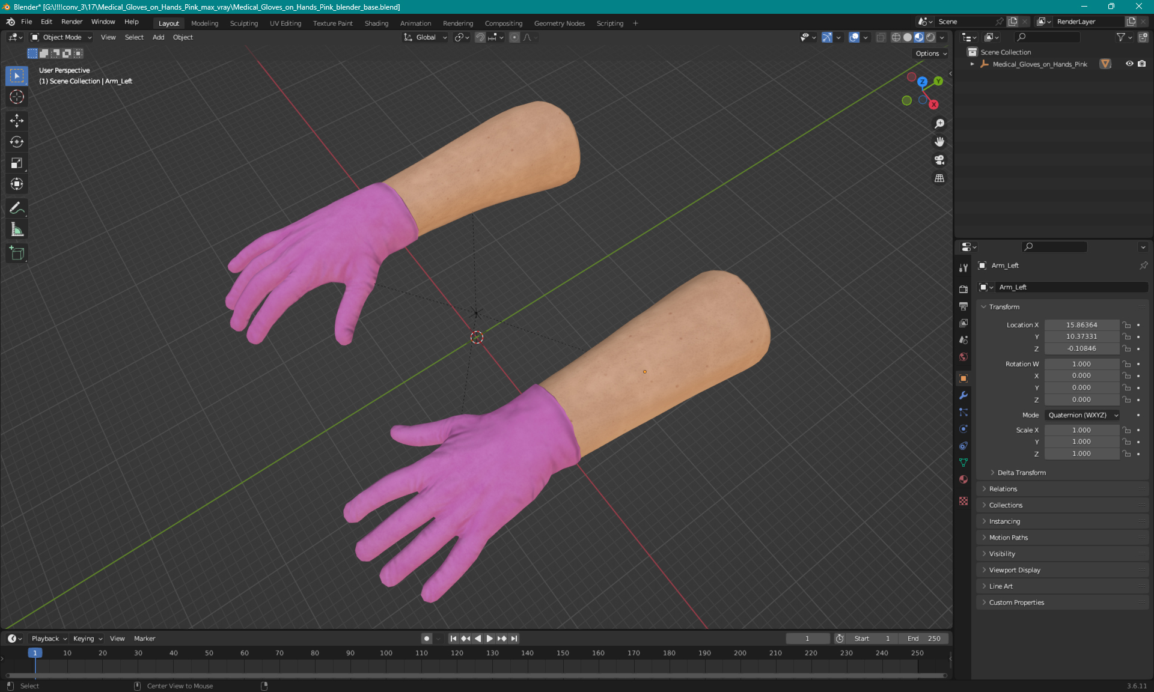Switch orthographic/perspective grid icon
Image resolution: width=1154 pixels, height=692 pixels.
click(x=939, y=178)
